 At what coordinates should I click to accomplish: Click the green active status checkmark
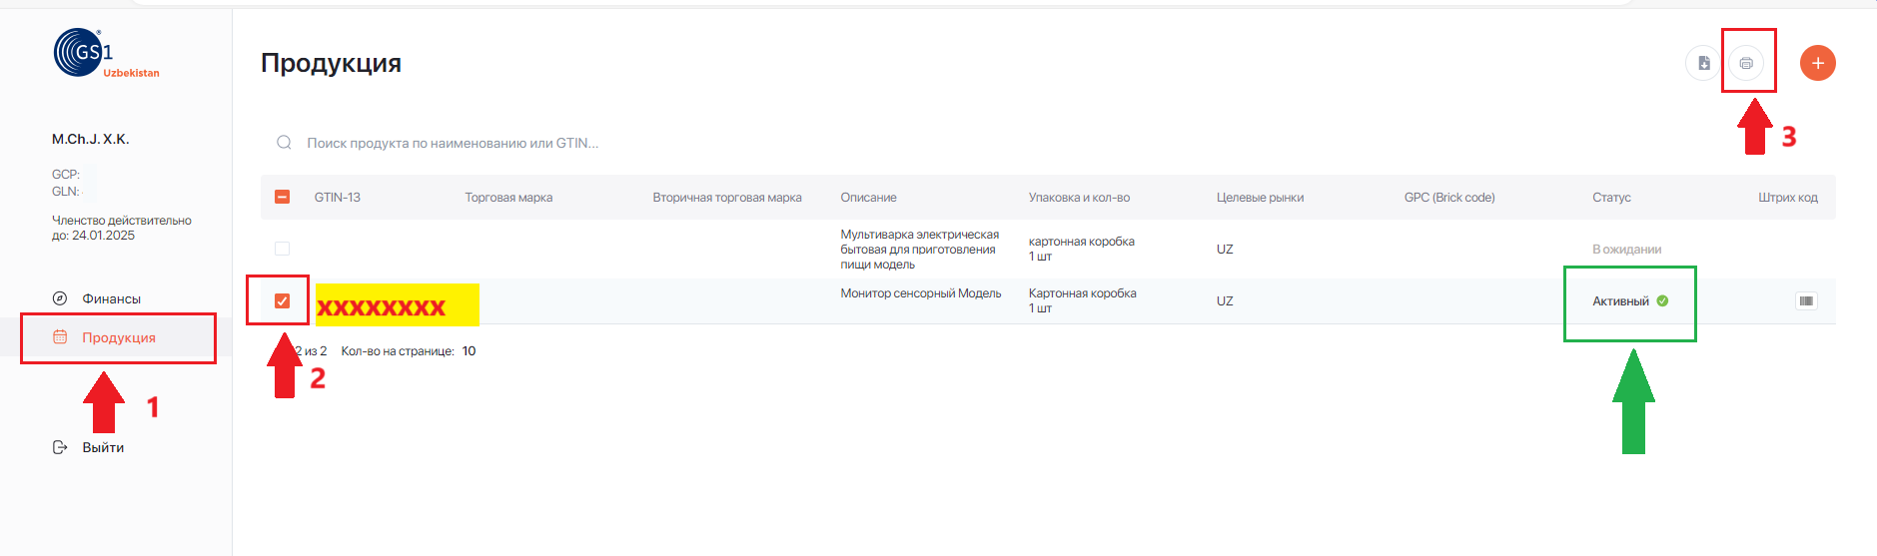pos(1662,300)
